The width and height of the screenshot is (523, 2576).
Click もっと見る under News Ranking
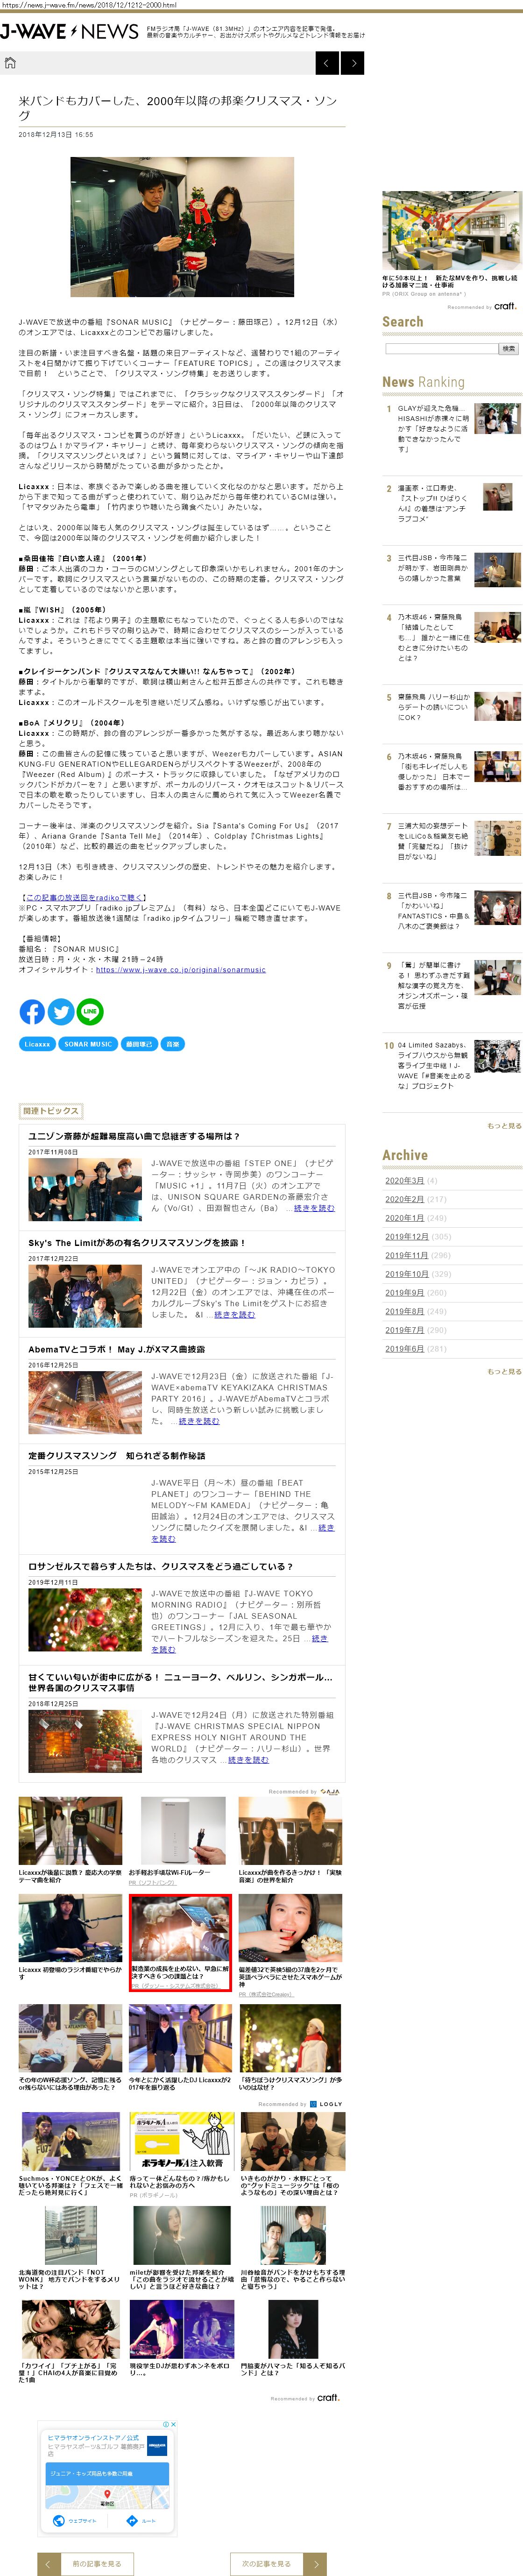click(504, 1126)
